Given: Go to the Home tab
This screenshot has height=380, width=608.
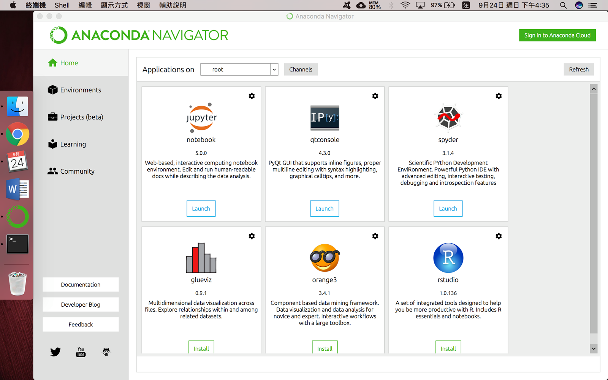Looking at the screenshot, I should pos(81,63).
